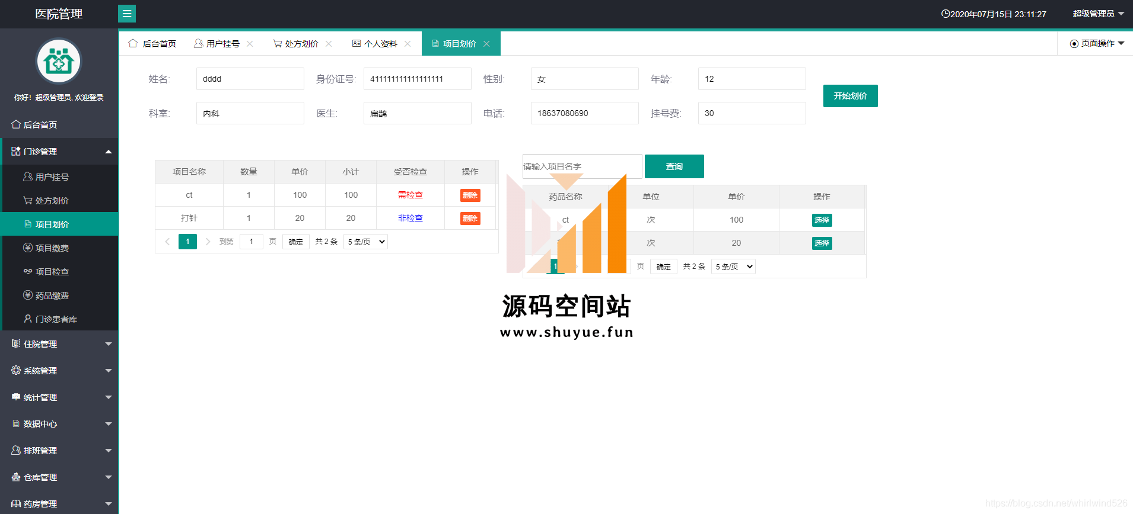This screenshot has width=1133, height=514.
Task: Click the 页面操作 circle icon
Action: (x=1074, y=44)
